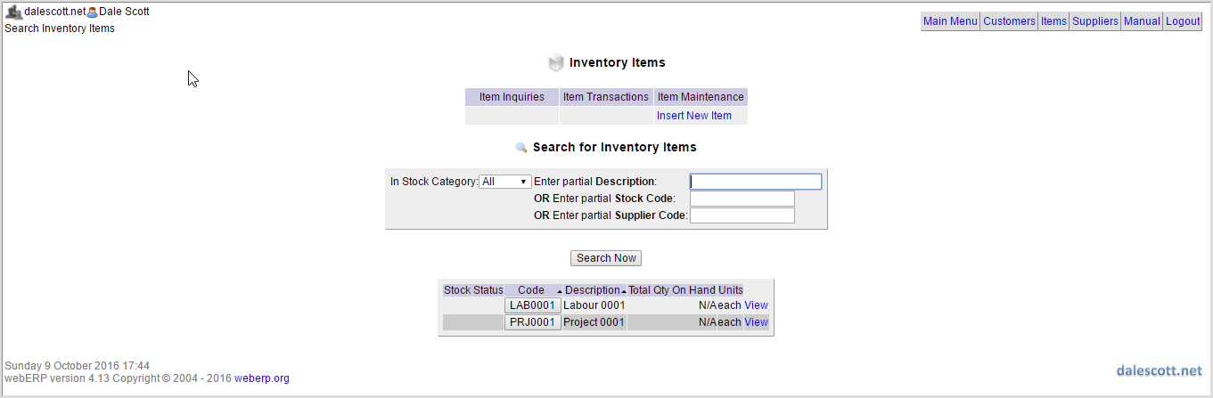Click the Inventory Items box icon
1213x398 pixels.
coord(556,62)
